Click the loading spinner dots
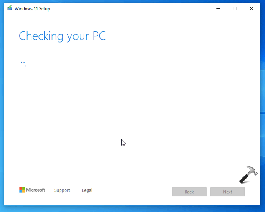 [23, 64]
